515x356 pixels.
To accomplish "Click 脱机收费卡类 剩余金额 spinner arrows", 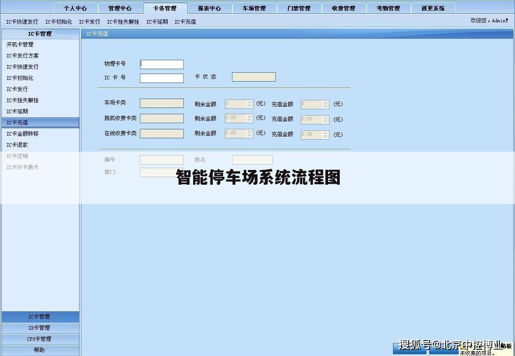I will (249, 118).
